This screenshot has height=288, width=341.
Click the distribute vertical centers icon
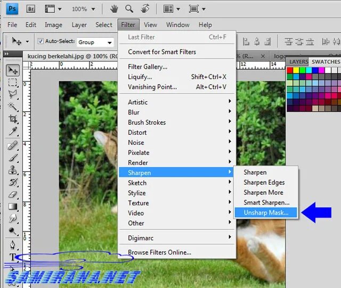coord(299,42)
